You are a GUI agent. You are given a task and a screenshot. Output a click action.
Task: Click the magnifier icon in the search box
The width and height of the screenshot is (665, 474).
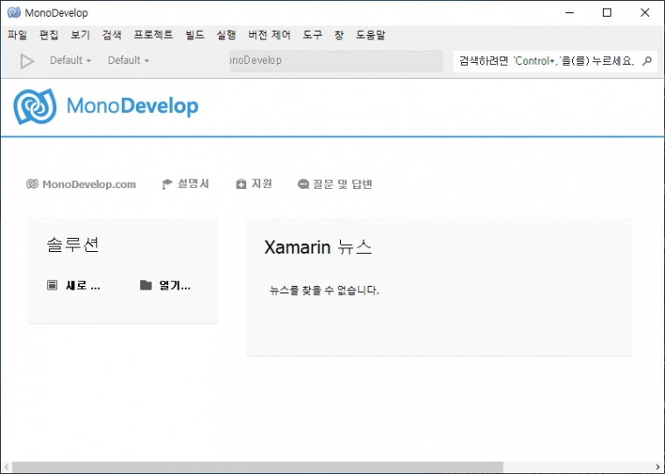pyautogui.click(x=647, y=61)
